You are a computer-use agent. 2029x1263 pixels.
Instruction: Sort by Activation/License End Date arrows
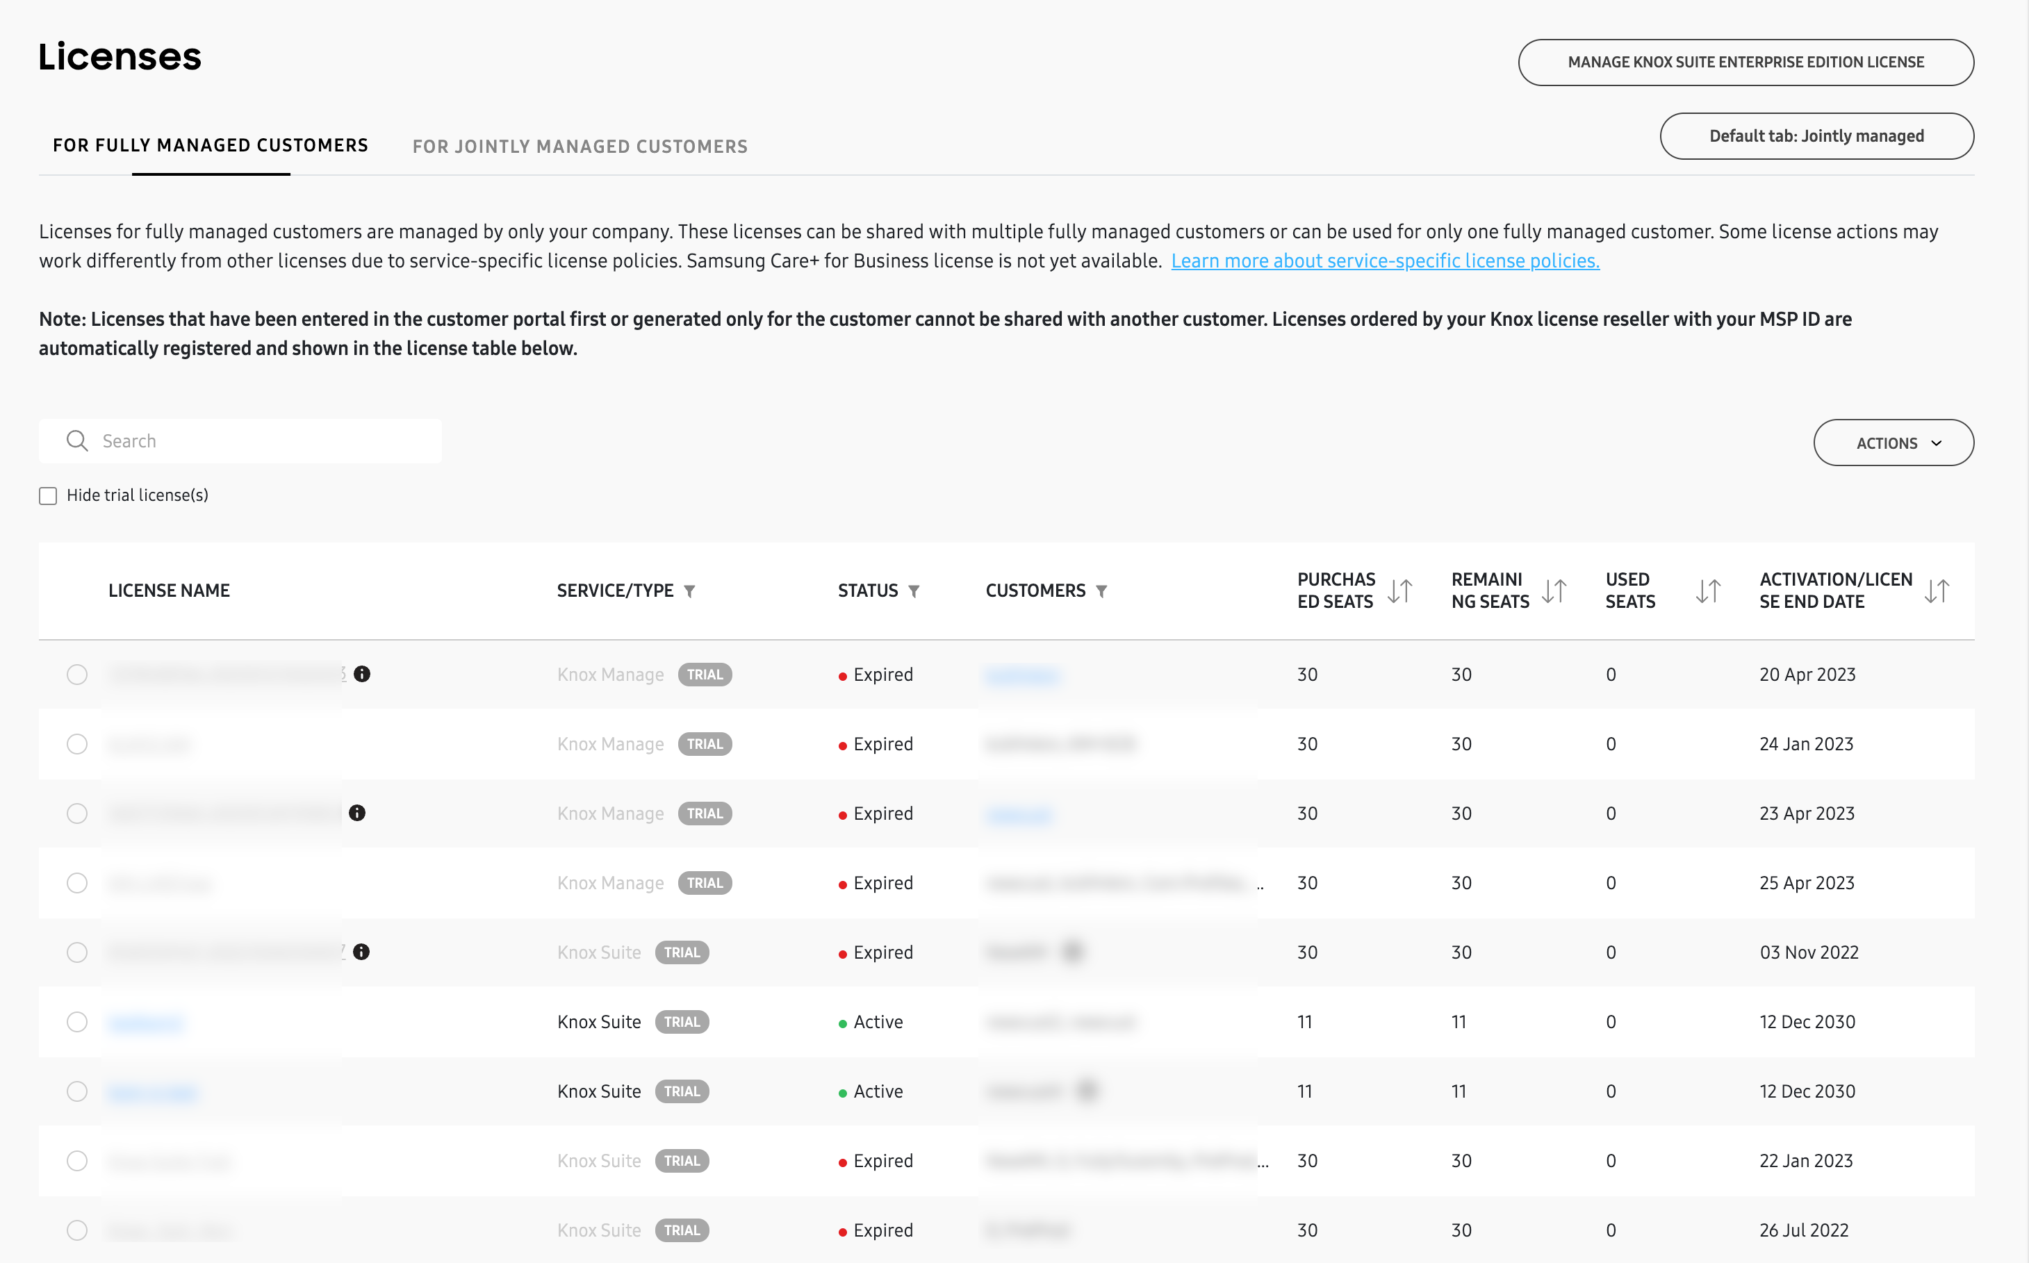[x=1937, y=591]
